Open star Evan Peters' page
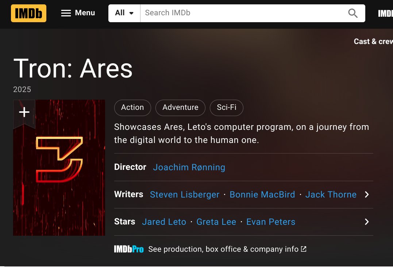Image resolution: width=393 pixels, height=271 pixels. (271, 222)
